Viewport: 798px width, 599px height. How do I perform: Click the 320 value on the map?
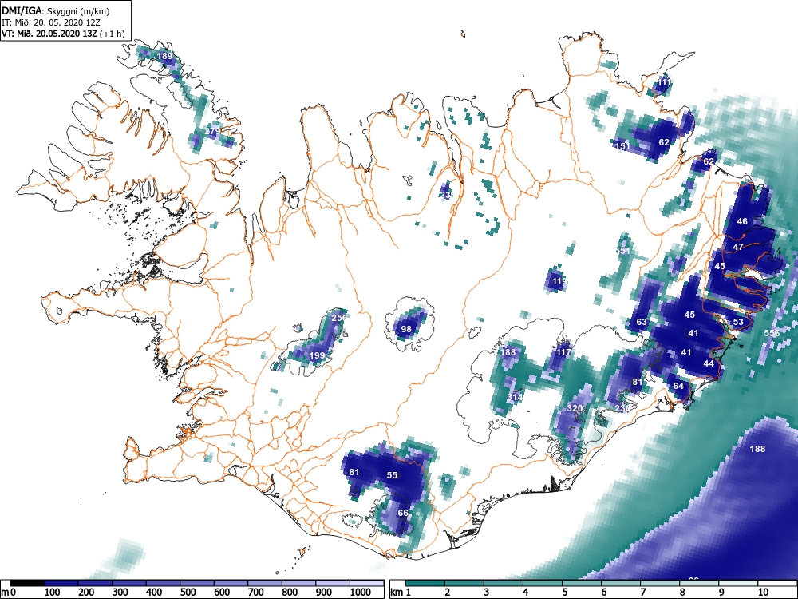[575, 408]
